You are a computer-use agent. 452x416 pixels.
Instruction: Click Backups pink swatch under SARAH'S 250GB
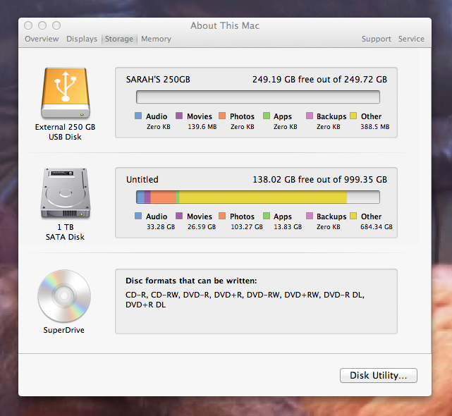tap(310, 116)
